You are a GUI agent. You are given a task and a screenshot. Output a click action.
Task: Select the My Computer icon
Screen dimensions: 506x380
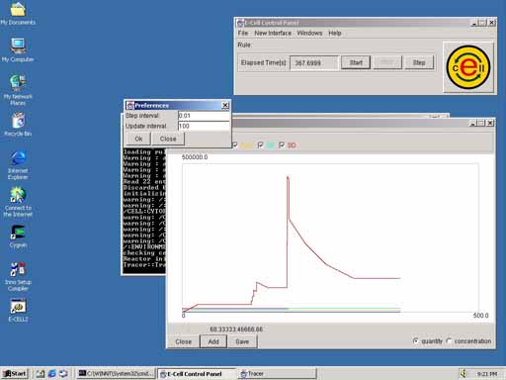[18, 50]
